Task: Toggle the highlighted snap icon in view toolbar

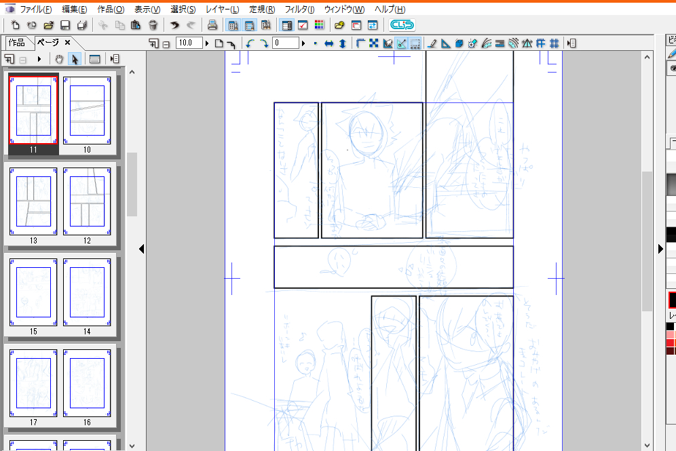Action: click(x=401, y=43)
